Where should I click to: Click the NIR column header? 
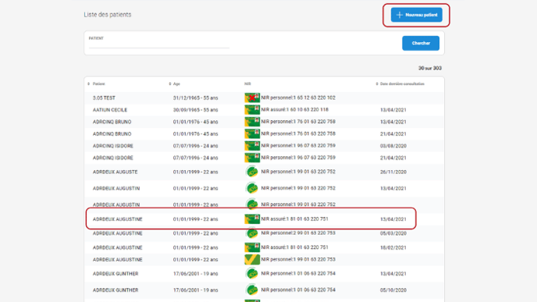pyautogui.click(x=247, y=84)
